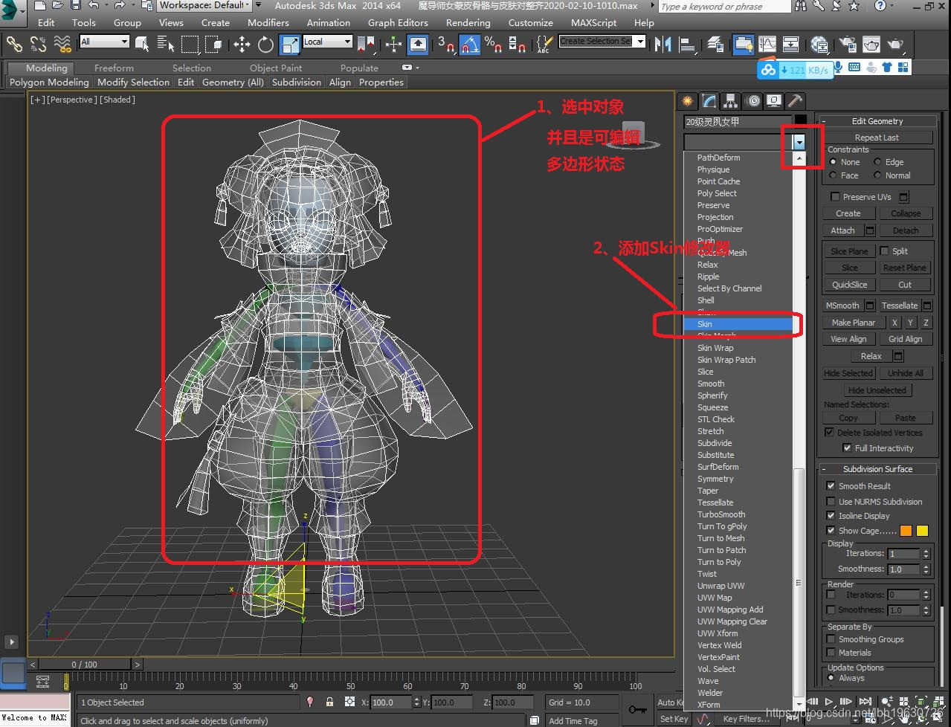
Task: Collapse the Edit Geometry rollout
Action: 877,121
